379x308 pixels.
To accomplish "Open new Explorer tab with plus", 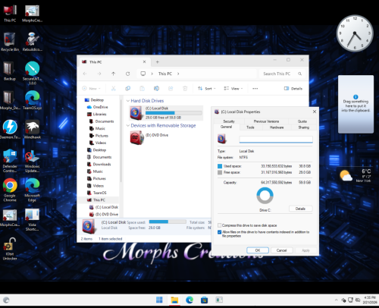I will click(157, 62).
